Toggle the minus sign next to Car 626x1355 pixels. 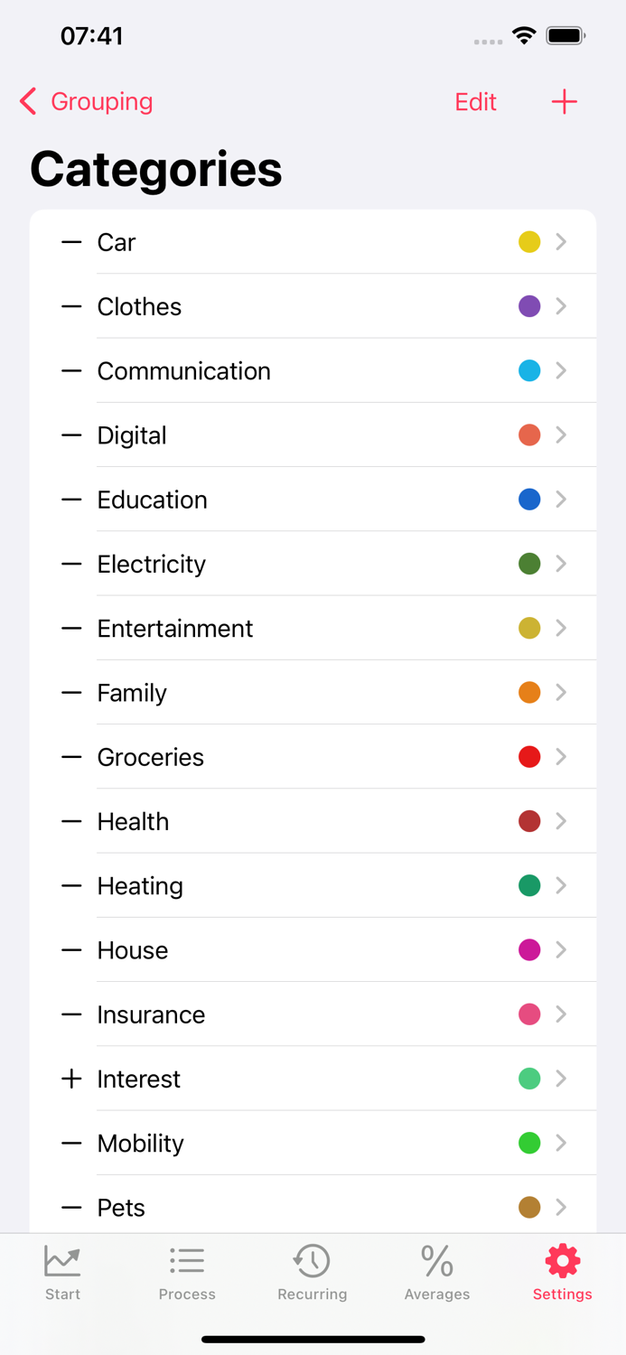70,242
